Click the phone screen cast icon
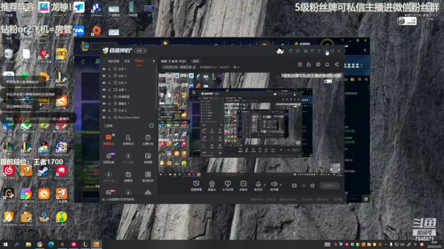The height and width of the screenshot is (249, 444). pyautogui.click(x=228, y=186)
